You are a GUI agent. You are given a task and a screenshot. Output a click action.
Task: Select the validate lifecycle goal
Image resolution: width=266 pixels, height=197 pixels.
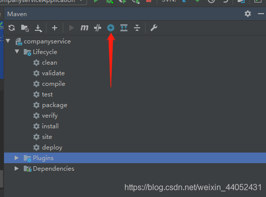(53, 73)
